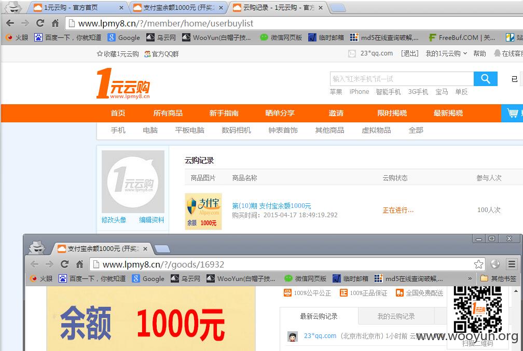Open 邀请 in the navigation bar

coord(336,113)
